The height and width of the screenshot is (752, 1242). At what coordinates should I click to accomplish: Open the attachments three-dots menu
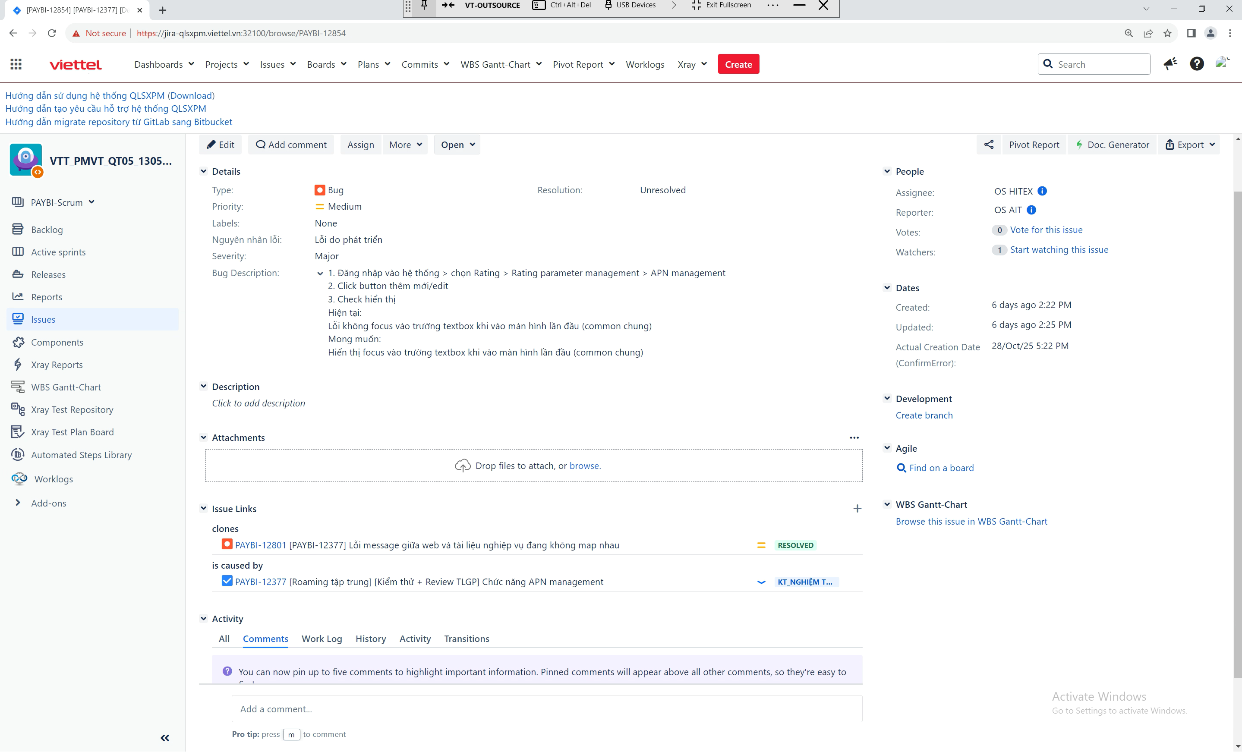854,437
